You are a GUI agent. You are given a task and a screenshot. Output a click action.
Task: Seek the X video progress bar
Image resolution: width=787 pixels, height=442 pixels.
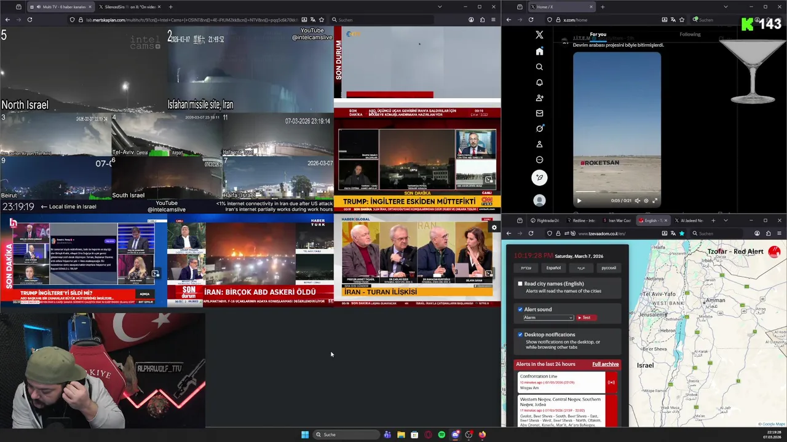[x=617, y=193]
